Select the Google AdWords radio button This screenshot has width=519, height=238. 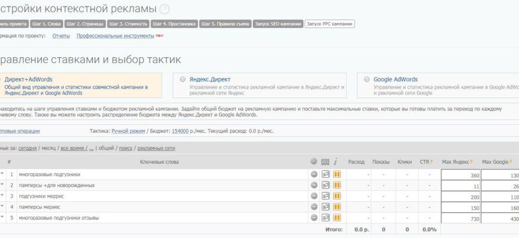366,80
